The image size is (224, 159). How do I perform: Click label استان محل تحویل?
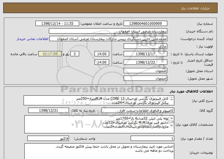click(x=199, y=71)
